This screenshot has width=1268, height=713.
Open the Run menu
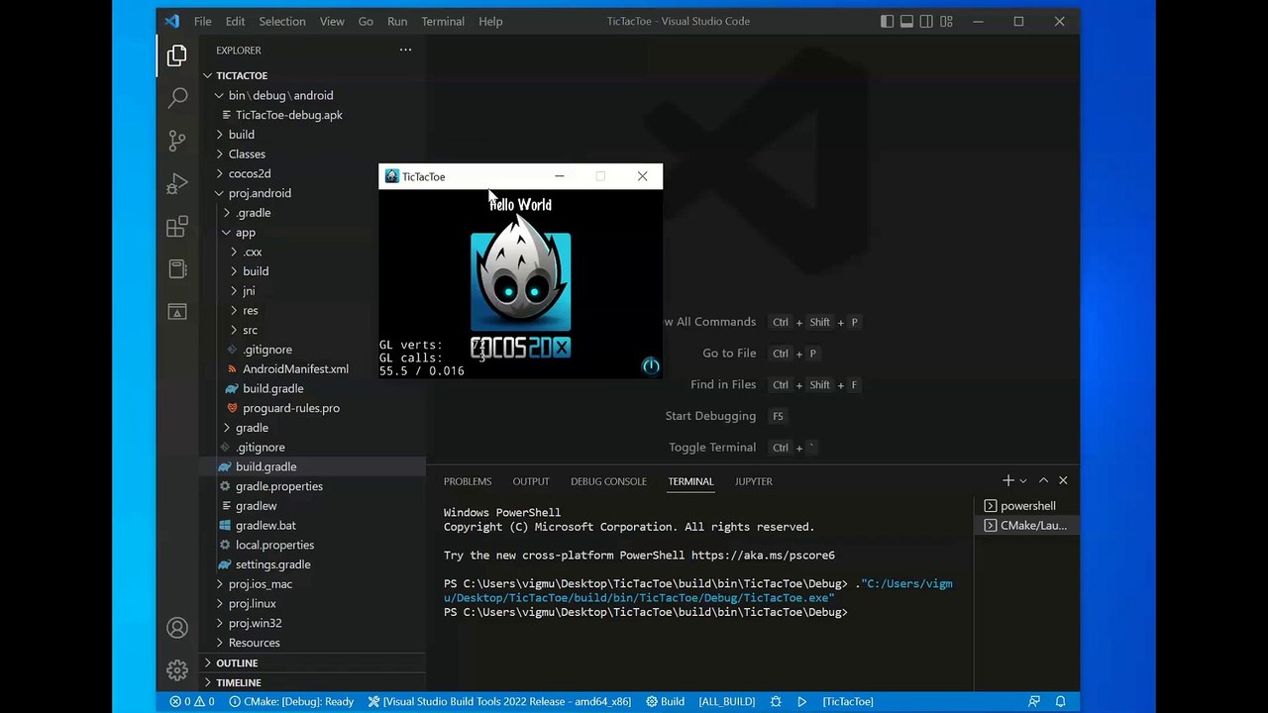(x=397, y=21)
